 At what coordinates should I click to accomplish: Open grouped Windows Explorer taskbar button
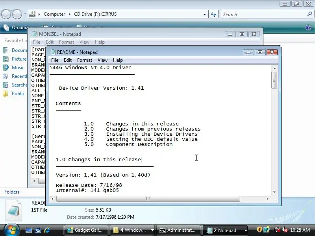click(x=133, y=230)
